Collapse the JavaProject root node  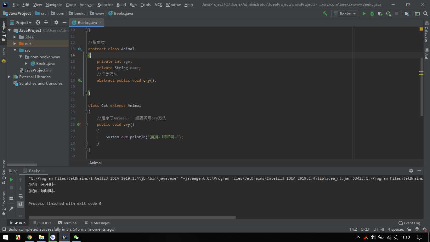click(x=9, y=30)
